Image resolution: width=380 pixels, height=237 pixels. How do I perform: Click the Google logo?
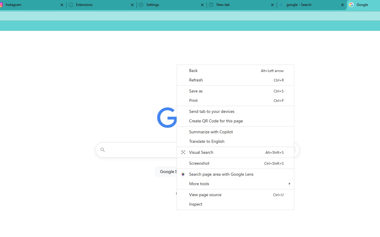coord(167,118)
